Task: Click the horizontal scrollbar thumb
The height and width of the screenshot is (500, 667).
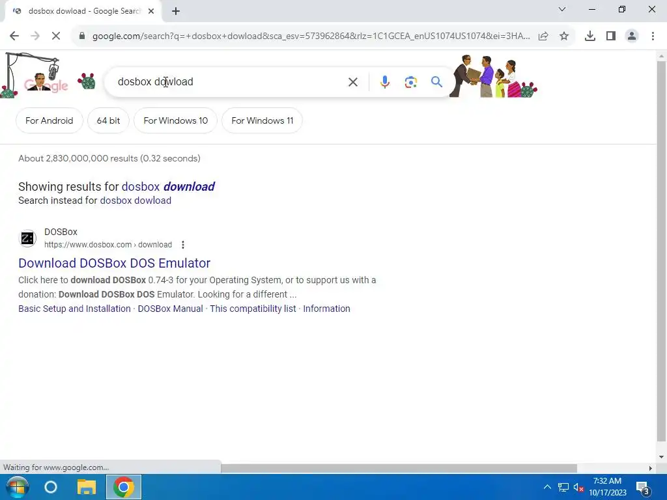Action: tap(399, 468)
